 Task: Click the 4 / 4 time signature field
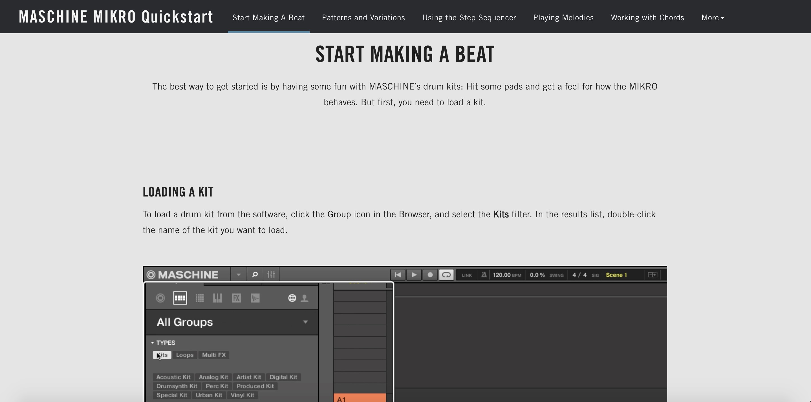(x=579, y=275)
